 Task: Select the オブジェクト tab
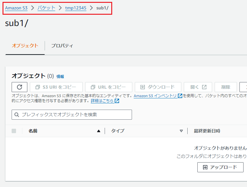25,46
